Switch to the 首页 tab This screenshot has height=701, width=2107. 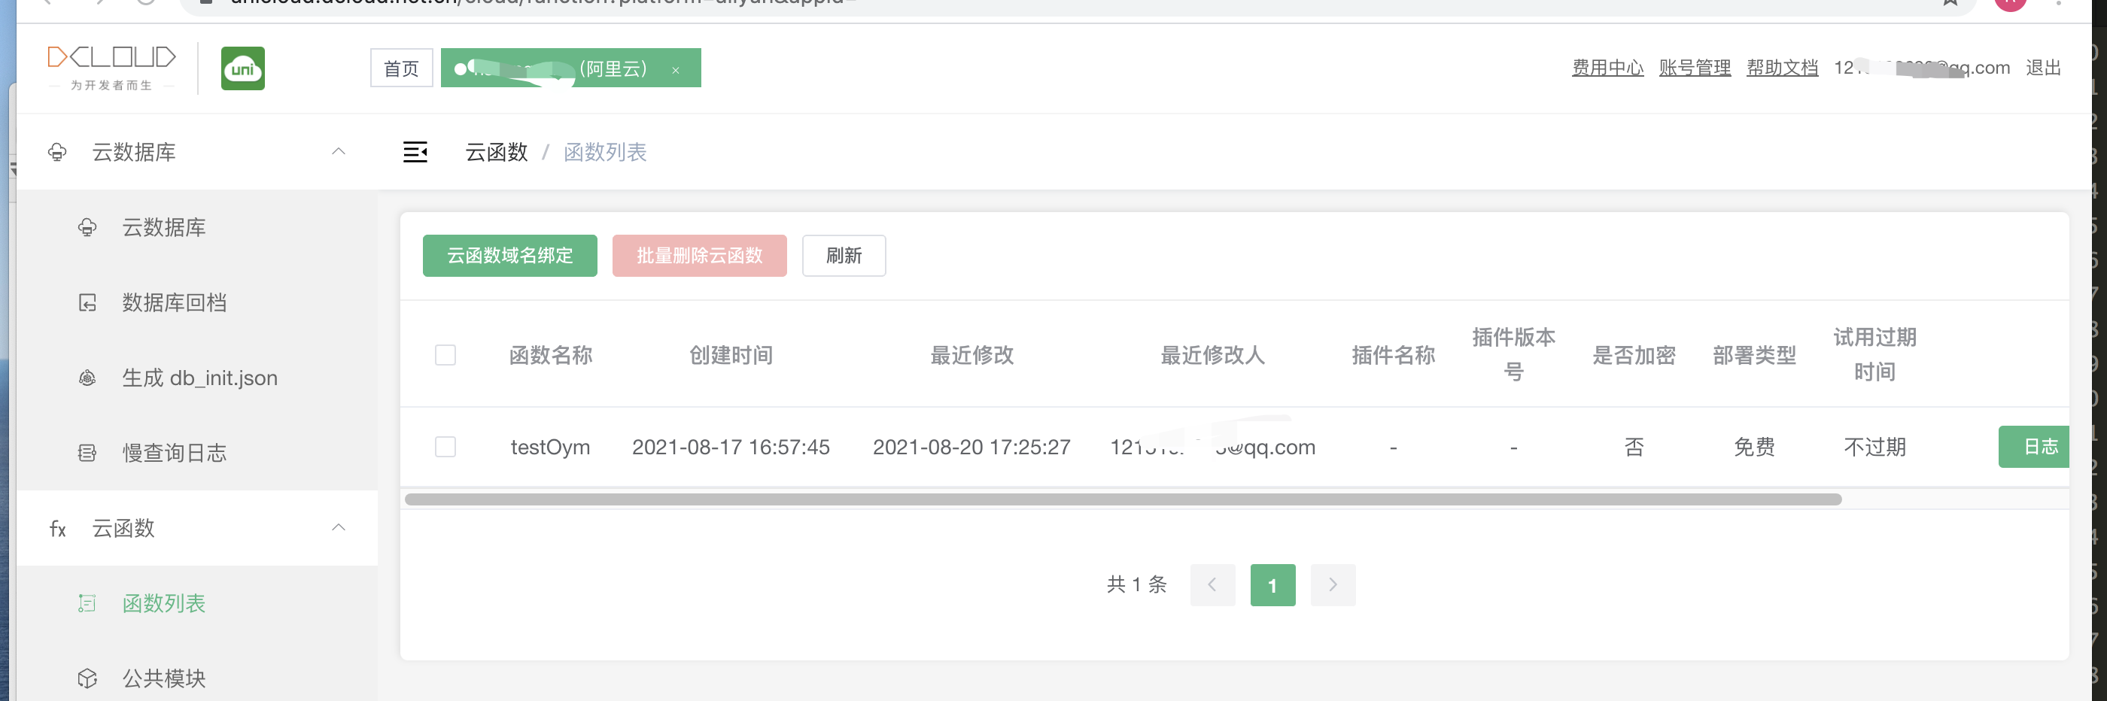point(402,68)
